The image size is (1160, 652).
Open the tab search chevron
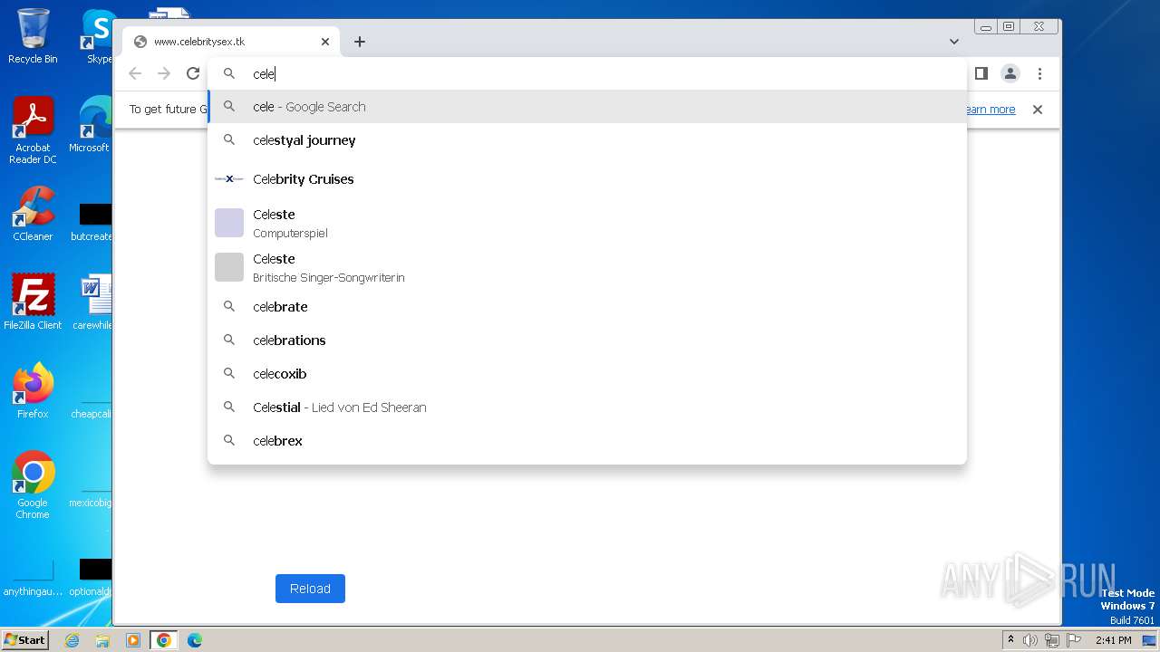[x=954, y=42]
